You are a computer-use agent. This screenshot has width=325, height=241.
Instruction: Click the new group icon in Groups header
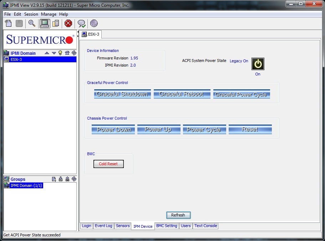(x=54, y=179)
